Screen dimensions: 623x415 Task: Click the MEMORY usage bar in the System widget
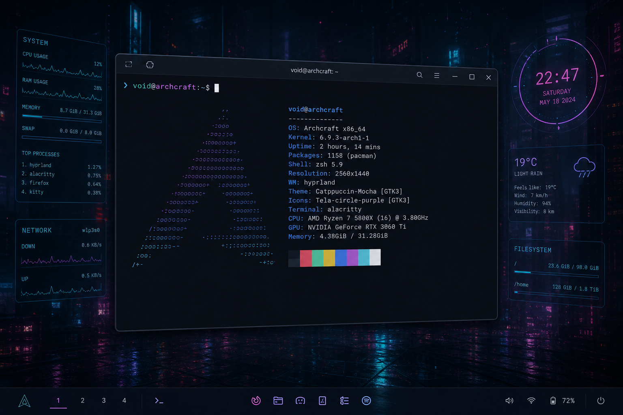(62, 118)
